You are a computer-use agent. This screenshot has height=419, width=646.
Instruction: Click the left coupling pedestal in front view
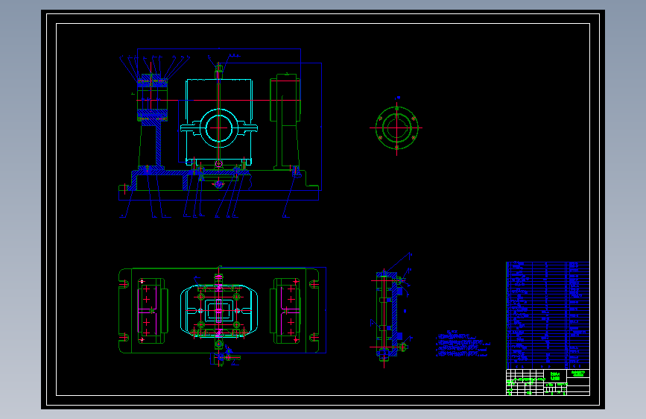151,122
